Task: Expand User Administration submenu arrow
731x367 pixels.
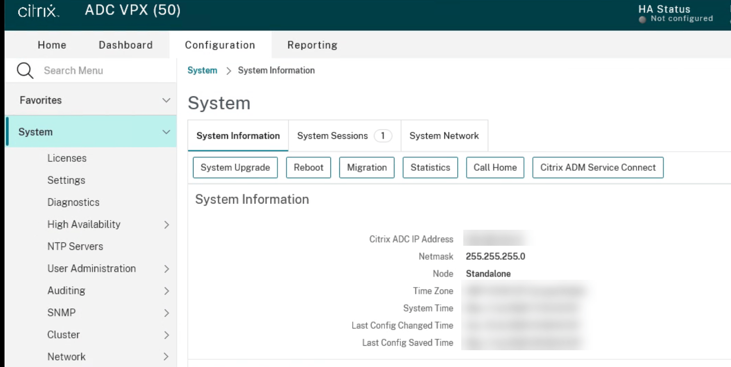Action: click(x=166, y=269)
